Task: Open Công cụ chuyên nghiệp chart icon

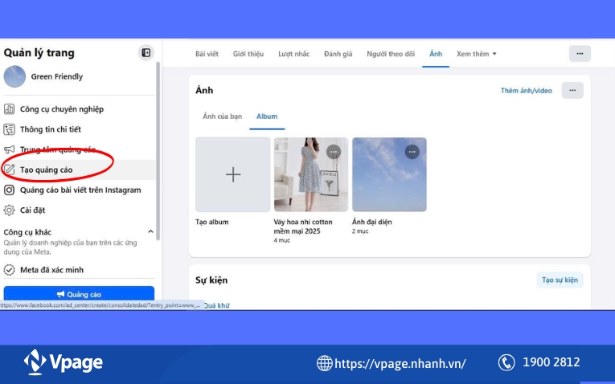Action: [x=9, y=109]
